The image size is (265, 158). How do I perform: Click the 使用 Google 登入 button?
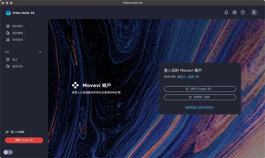click(x=200, y=89)
